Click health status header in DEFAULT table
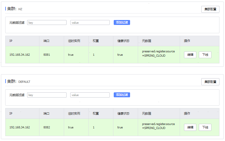 [123, 114]
